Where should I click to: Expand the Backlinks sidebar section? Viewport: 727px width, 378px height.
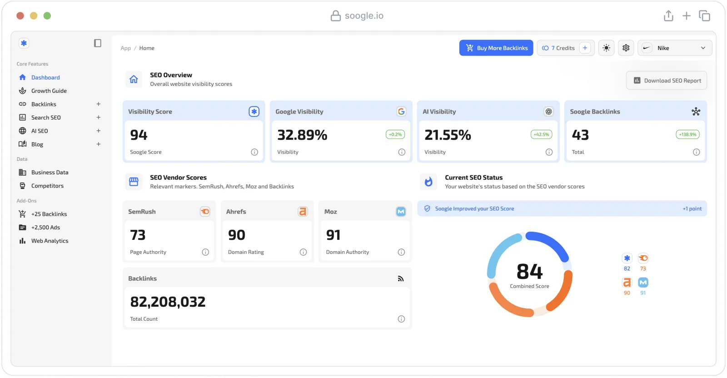98,104
